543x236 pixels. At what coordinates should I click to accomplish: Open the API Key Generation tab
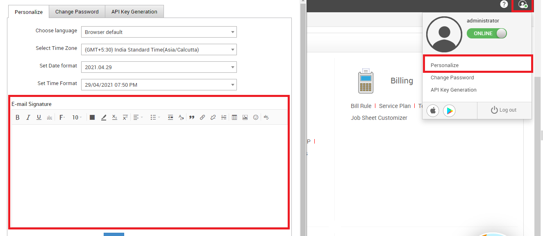click(x=134, y=12)
